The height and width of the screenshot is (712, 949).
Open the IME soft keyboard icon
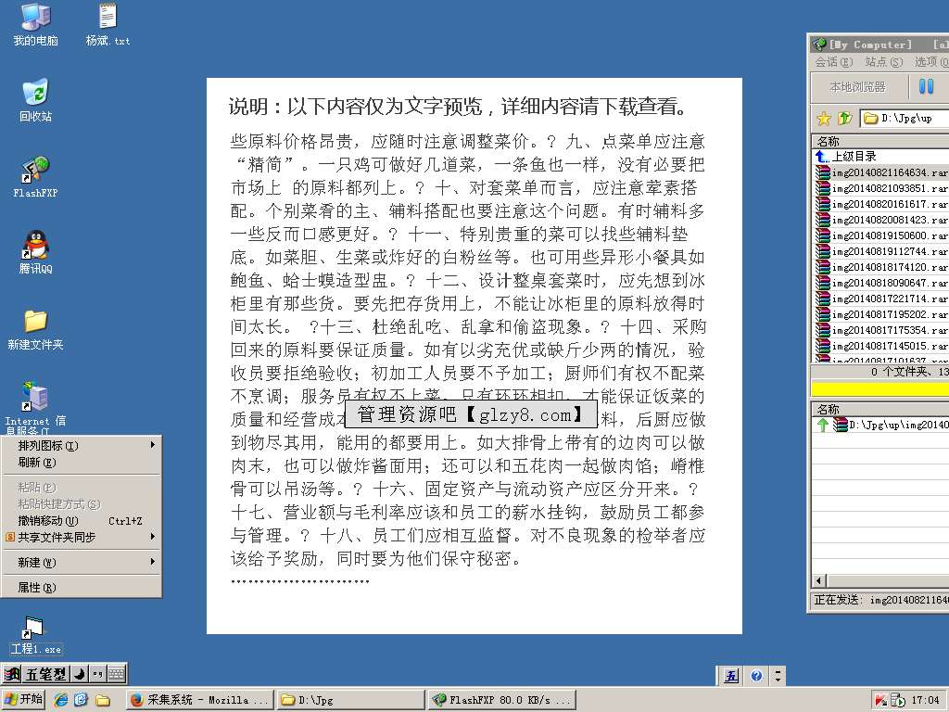click(116, 673)
